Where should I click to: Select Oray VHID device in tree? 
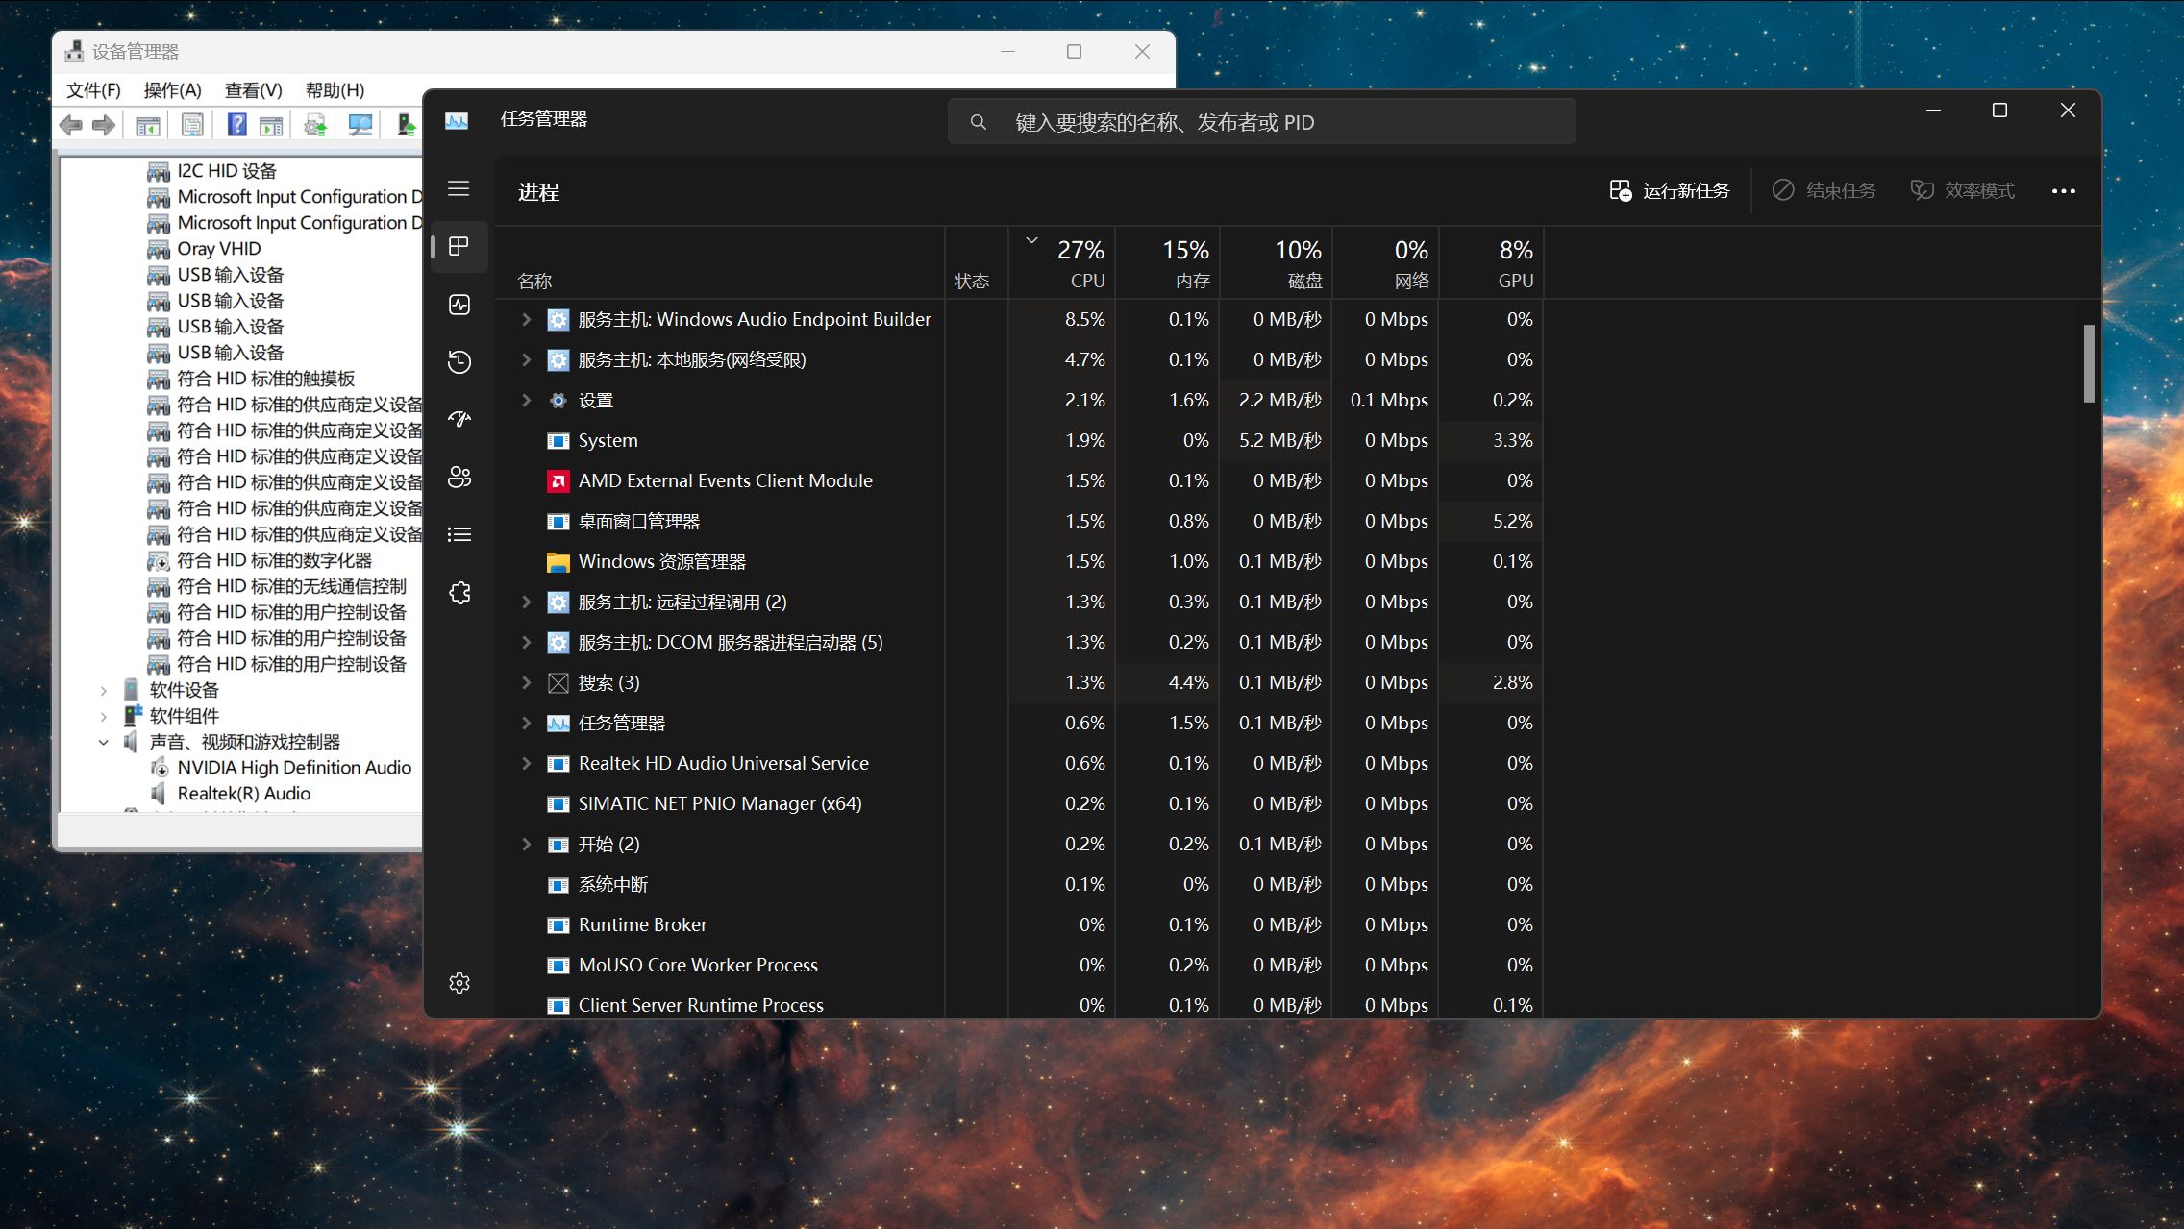(218, 249)
